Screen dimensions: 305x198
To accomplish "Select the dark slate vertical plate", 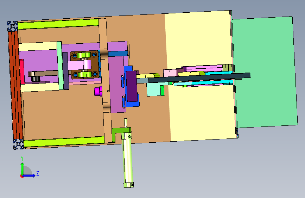I will click(x=65, y=71).
